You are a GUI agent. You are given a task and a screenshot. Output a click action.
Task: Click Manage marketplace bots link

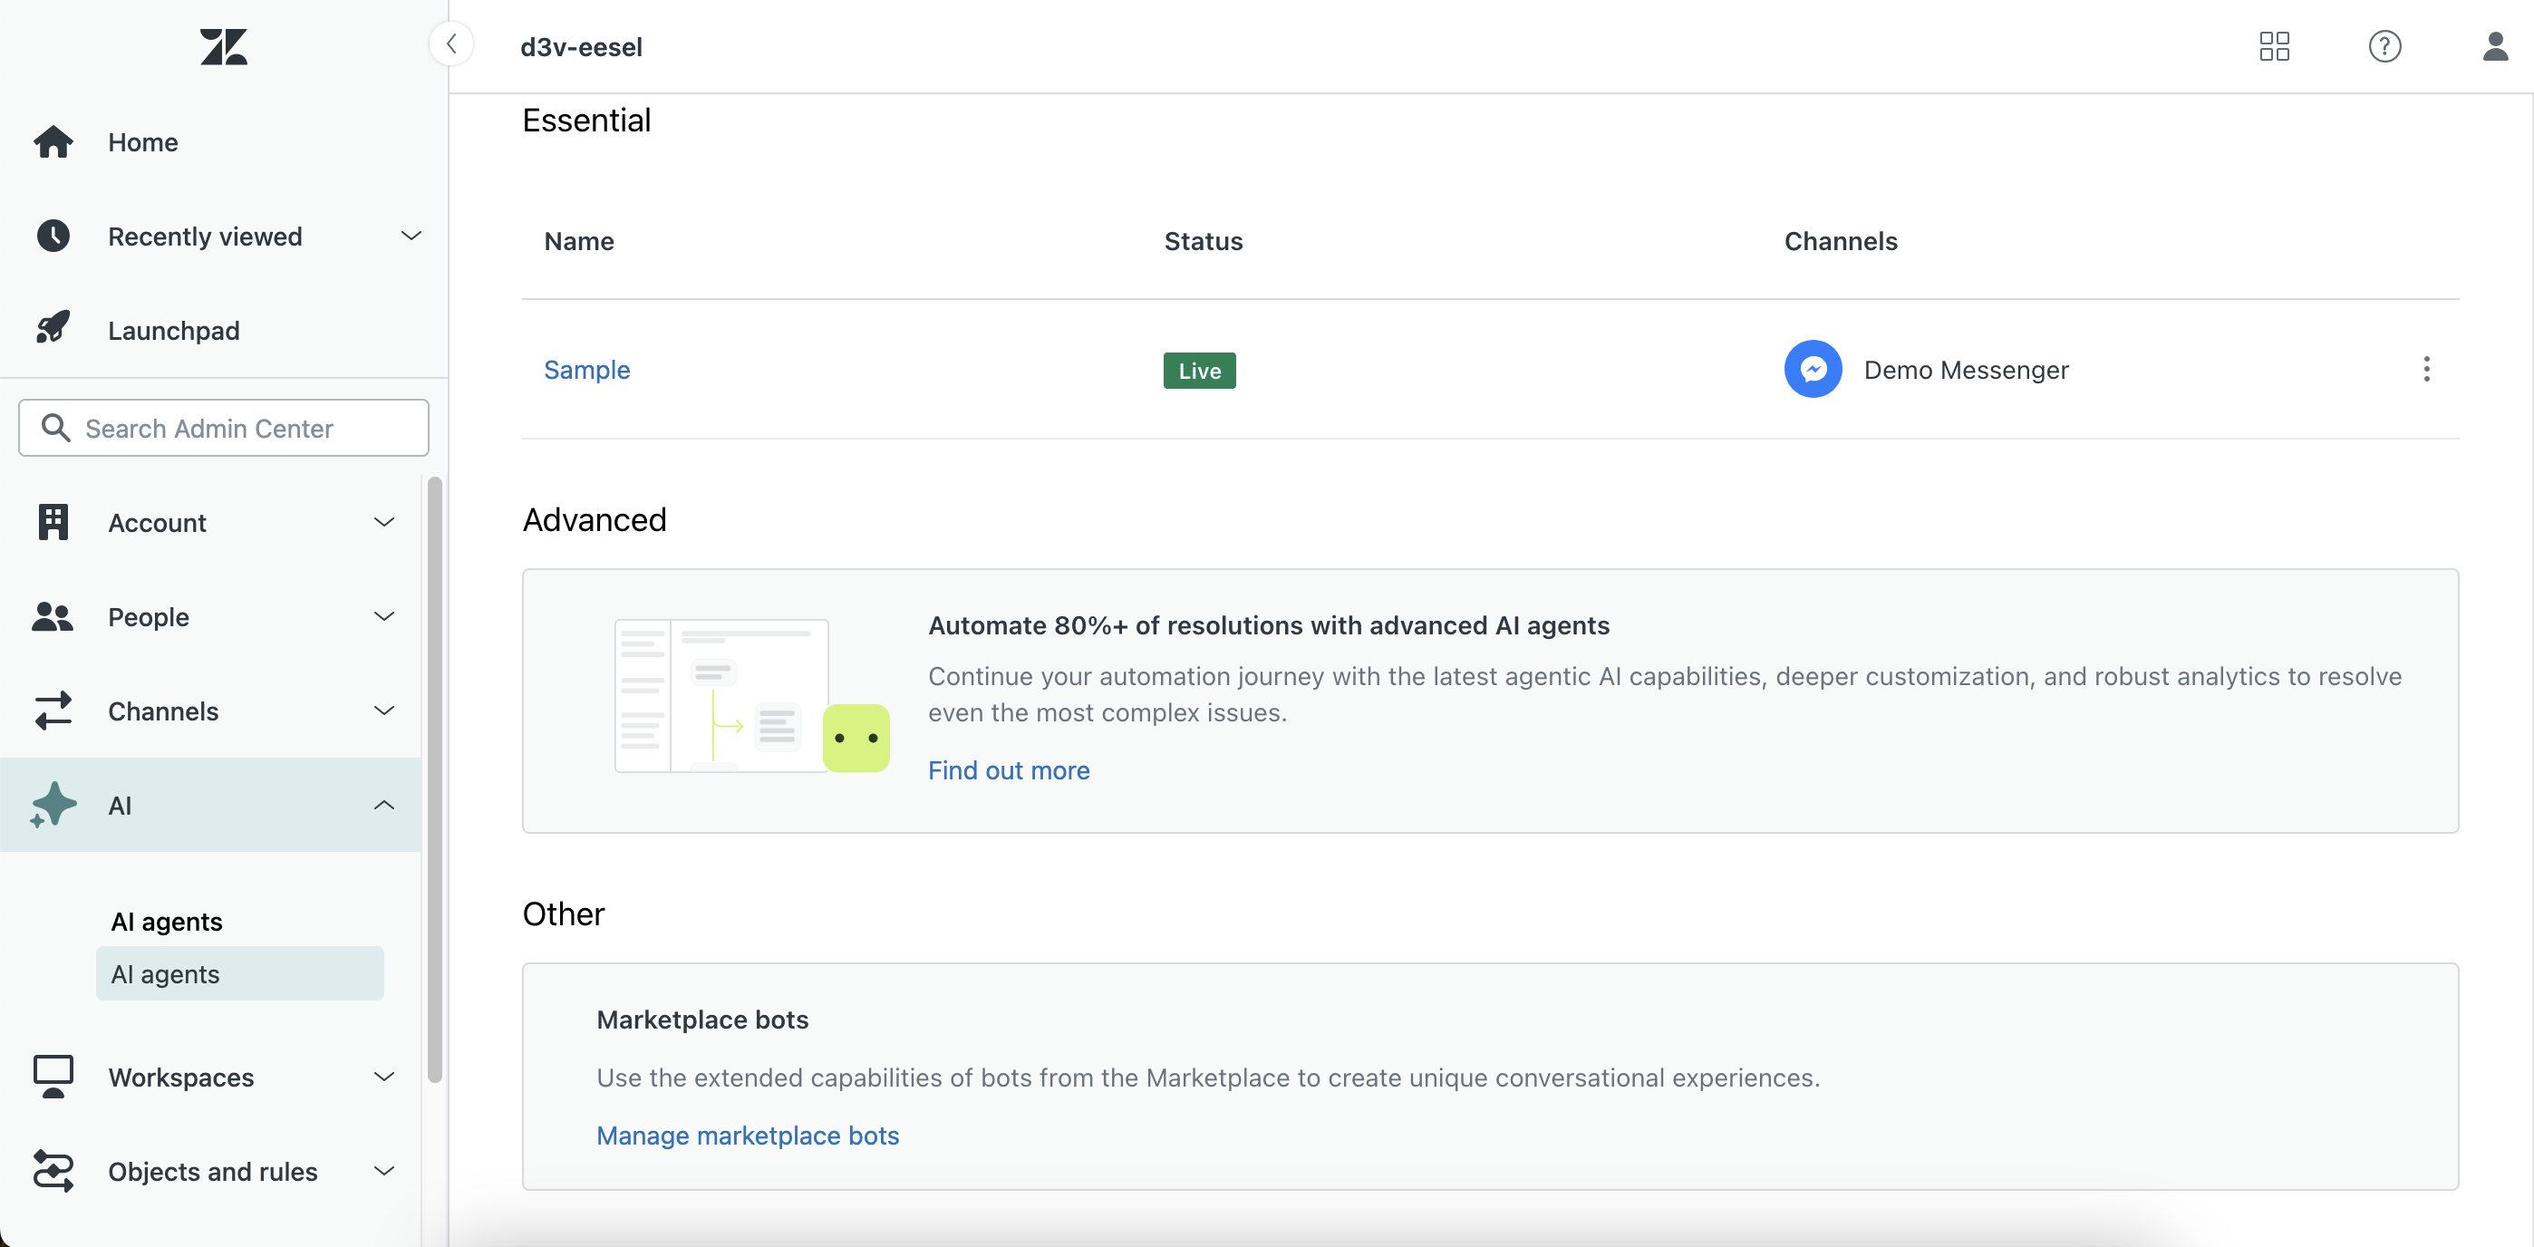[x=747, y=1135]
